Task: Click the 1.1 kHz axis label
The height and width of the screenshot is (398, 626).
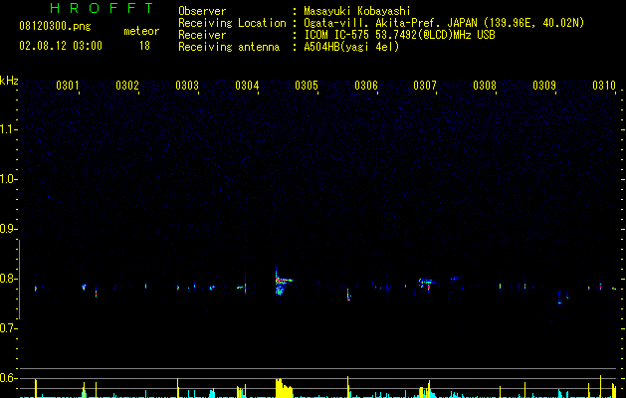Action: tap(8, 129)
